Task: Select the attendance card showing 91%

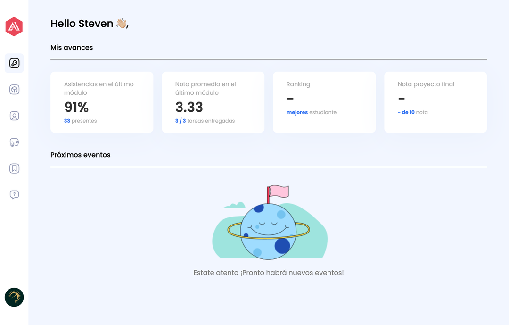Action: pos(102,102)
